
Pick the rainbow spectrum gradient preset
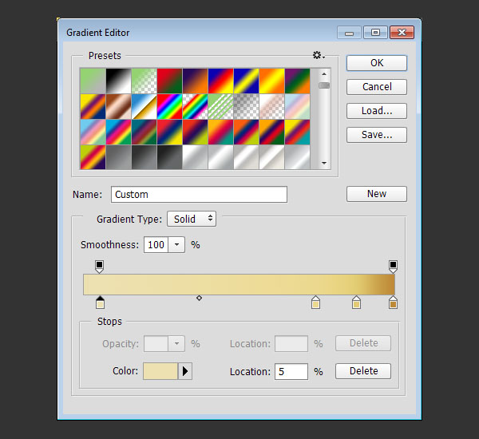tap(170, 106)
